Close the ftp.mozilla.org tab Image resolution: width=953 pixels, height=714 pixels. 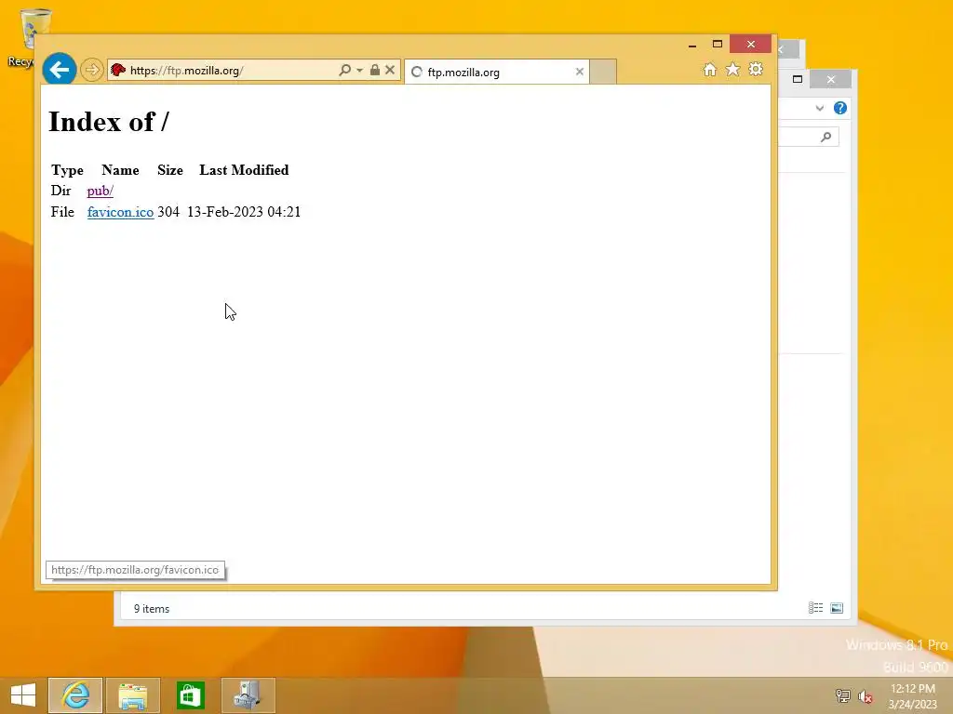tap(580, 72)
